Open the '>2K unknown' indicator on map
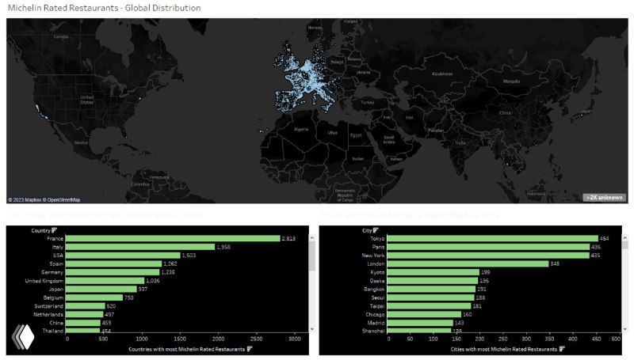 coord(605,197)
